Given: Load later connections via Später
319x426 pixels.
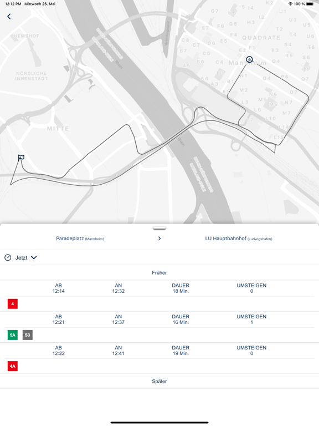Looking at the screenshot, I should pyautogui.click(x=159, y=381).
